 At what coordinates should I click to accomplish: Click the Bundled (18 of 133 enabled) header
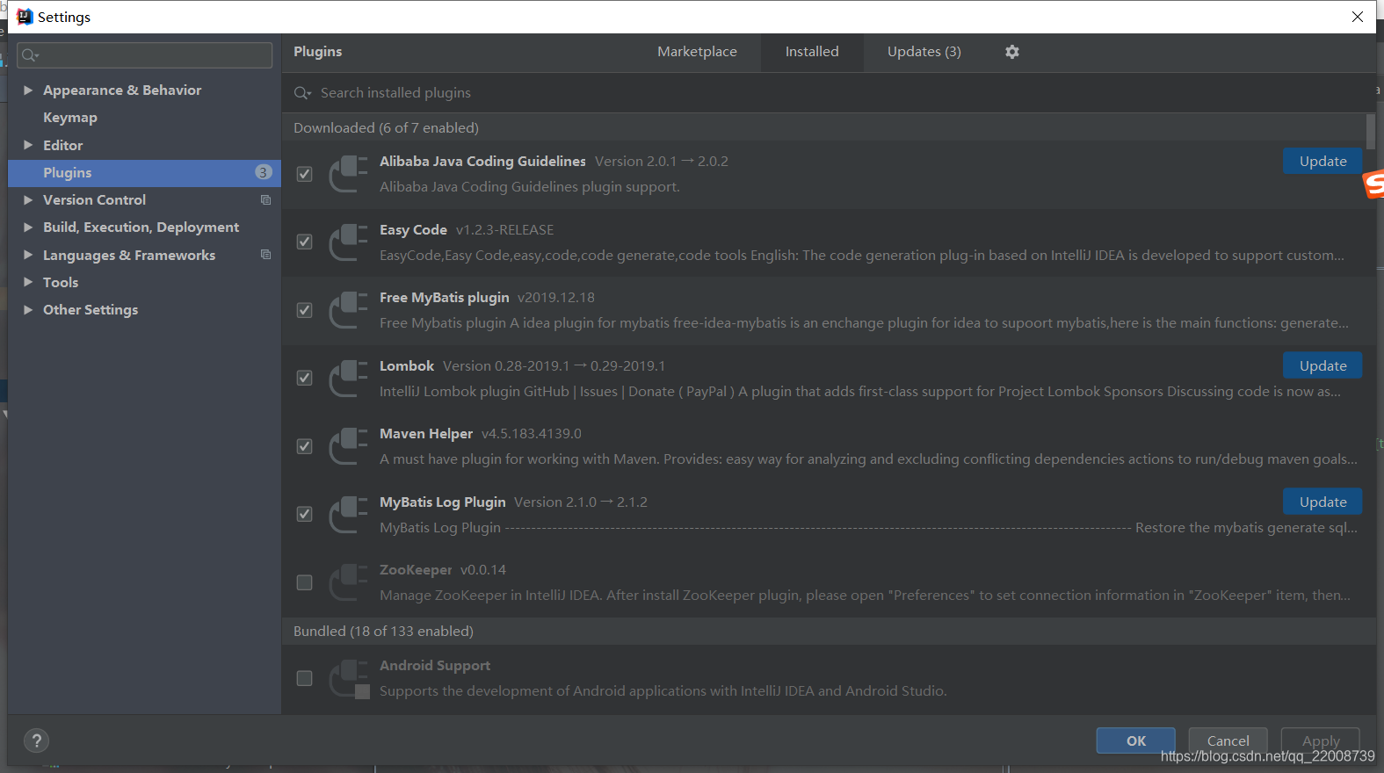click(x=383, y=632)
